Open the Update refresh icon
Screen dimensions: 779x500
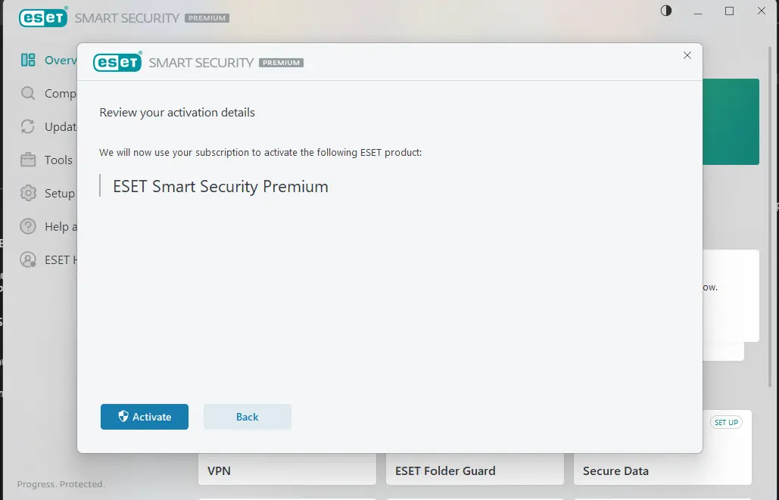tap(28, 126)
